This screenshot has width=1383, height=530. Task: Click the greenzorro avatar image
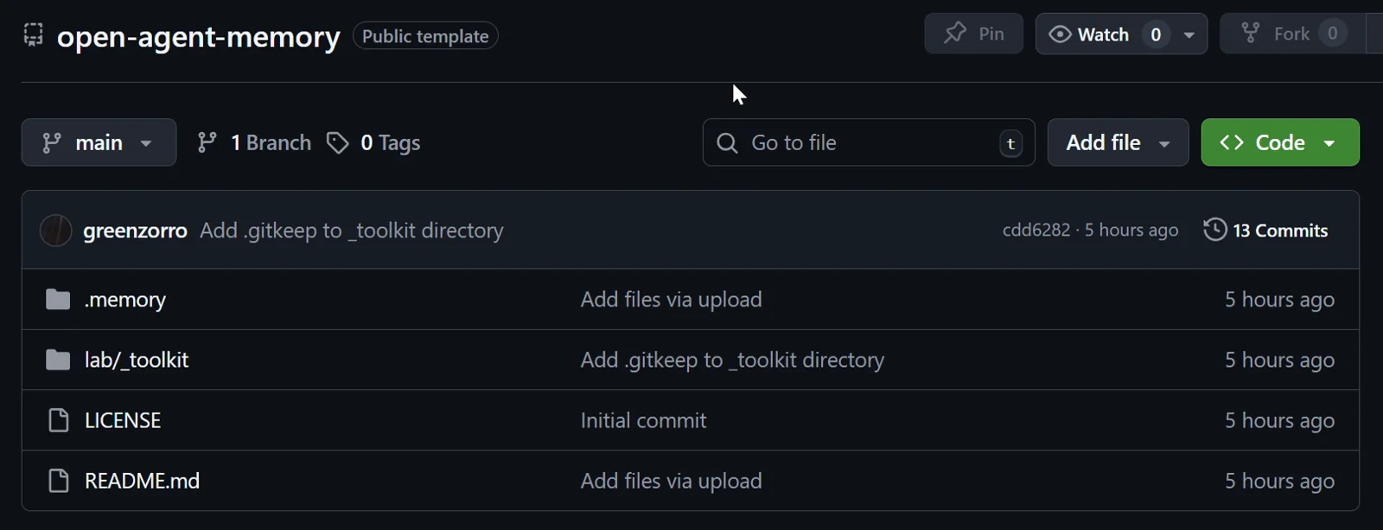pos(56,230)
